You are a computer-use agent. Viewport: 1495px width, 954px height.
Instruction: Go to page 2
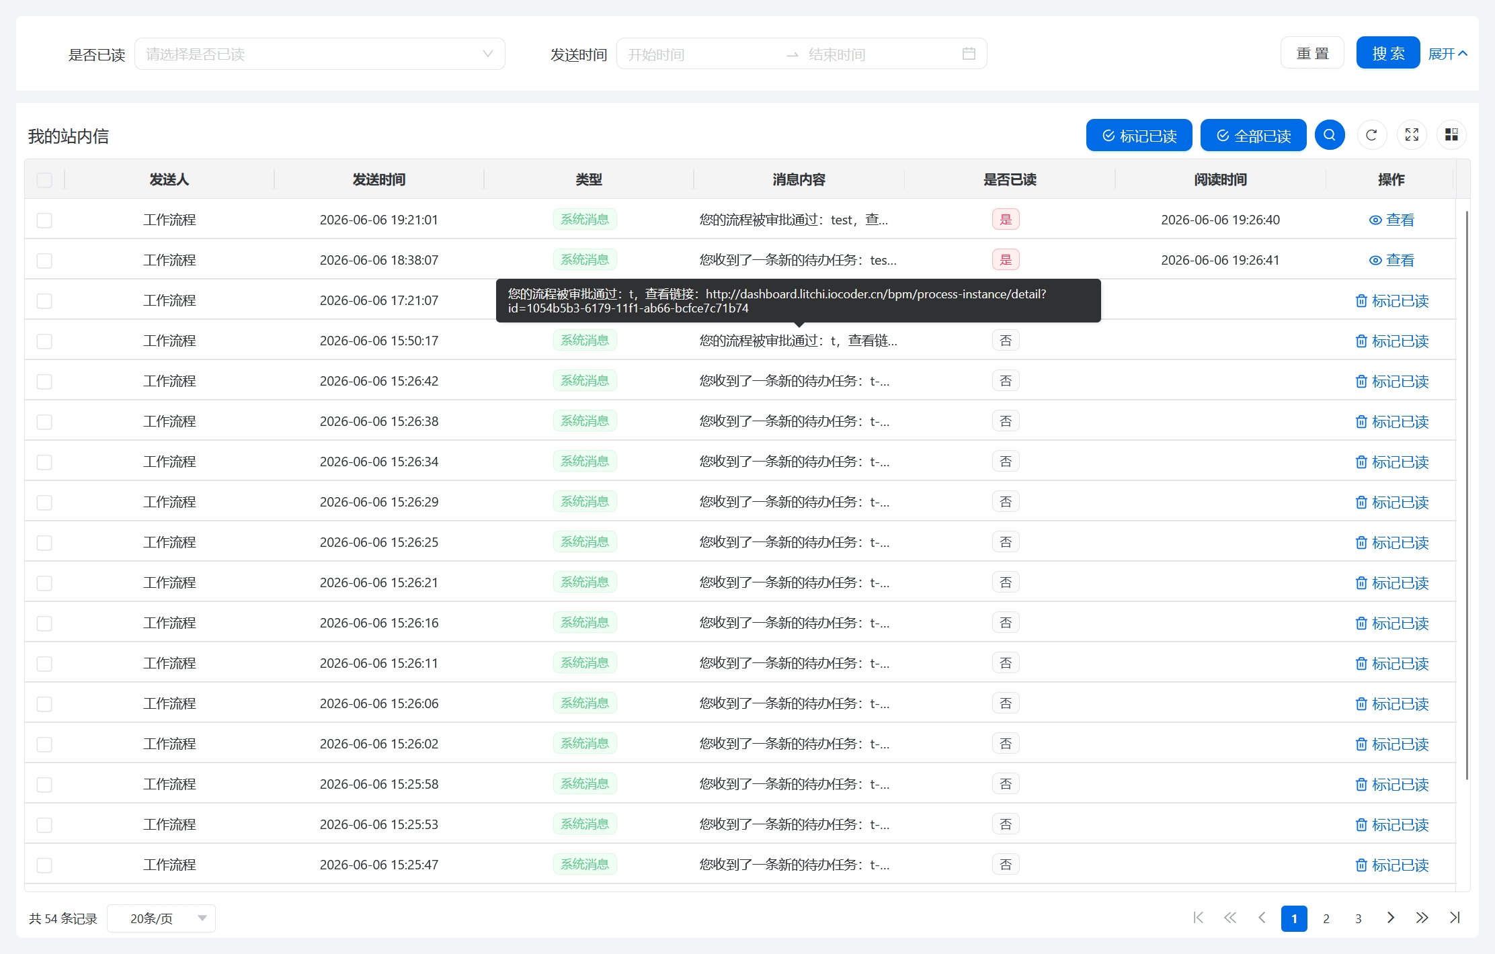(1326, 918)
